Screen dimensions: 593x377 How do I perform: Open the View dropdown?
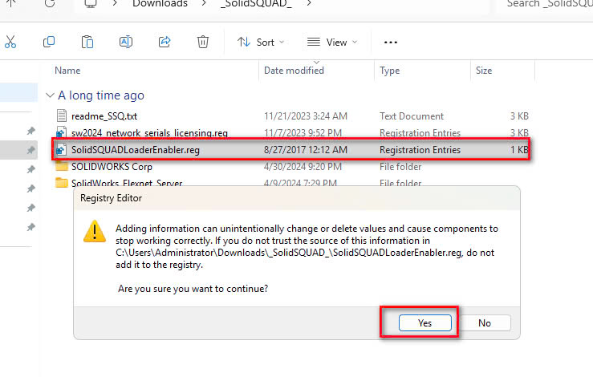click(x=332, y=42)
